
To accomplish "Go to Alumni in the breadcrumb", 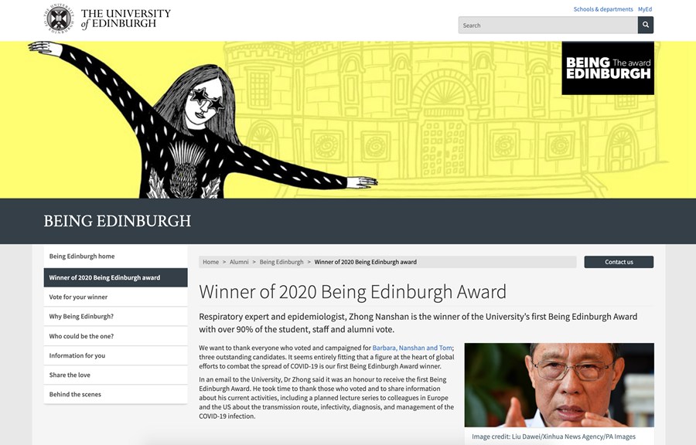I will 239,262.
